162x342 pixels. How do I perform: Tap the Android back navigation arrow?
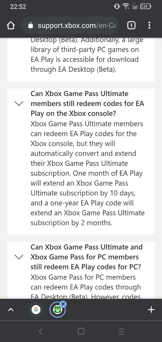[x=40, y=331]
